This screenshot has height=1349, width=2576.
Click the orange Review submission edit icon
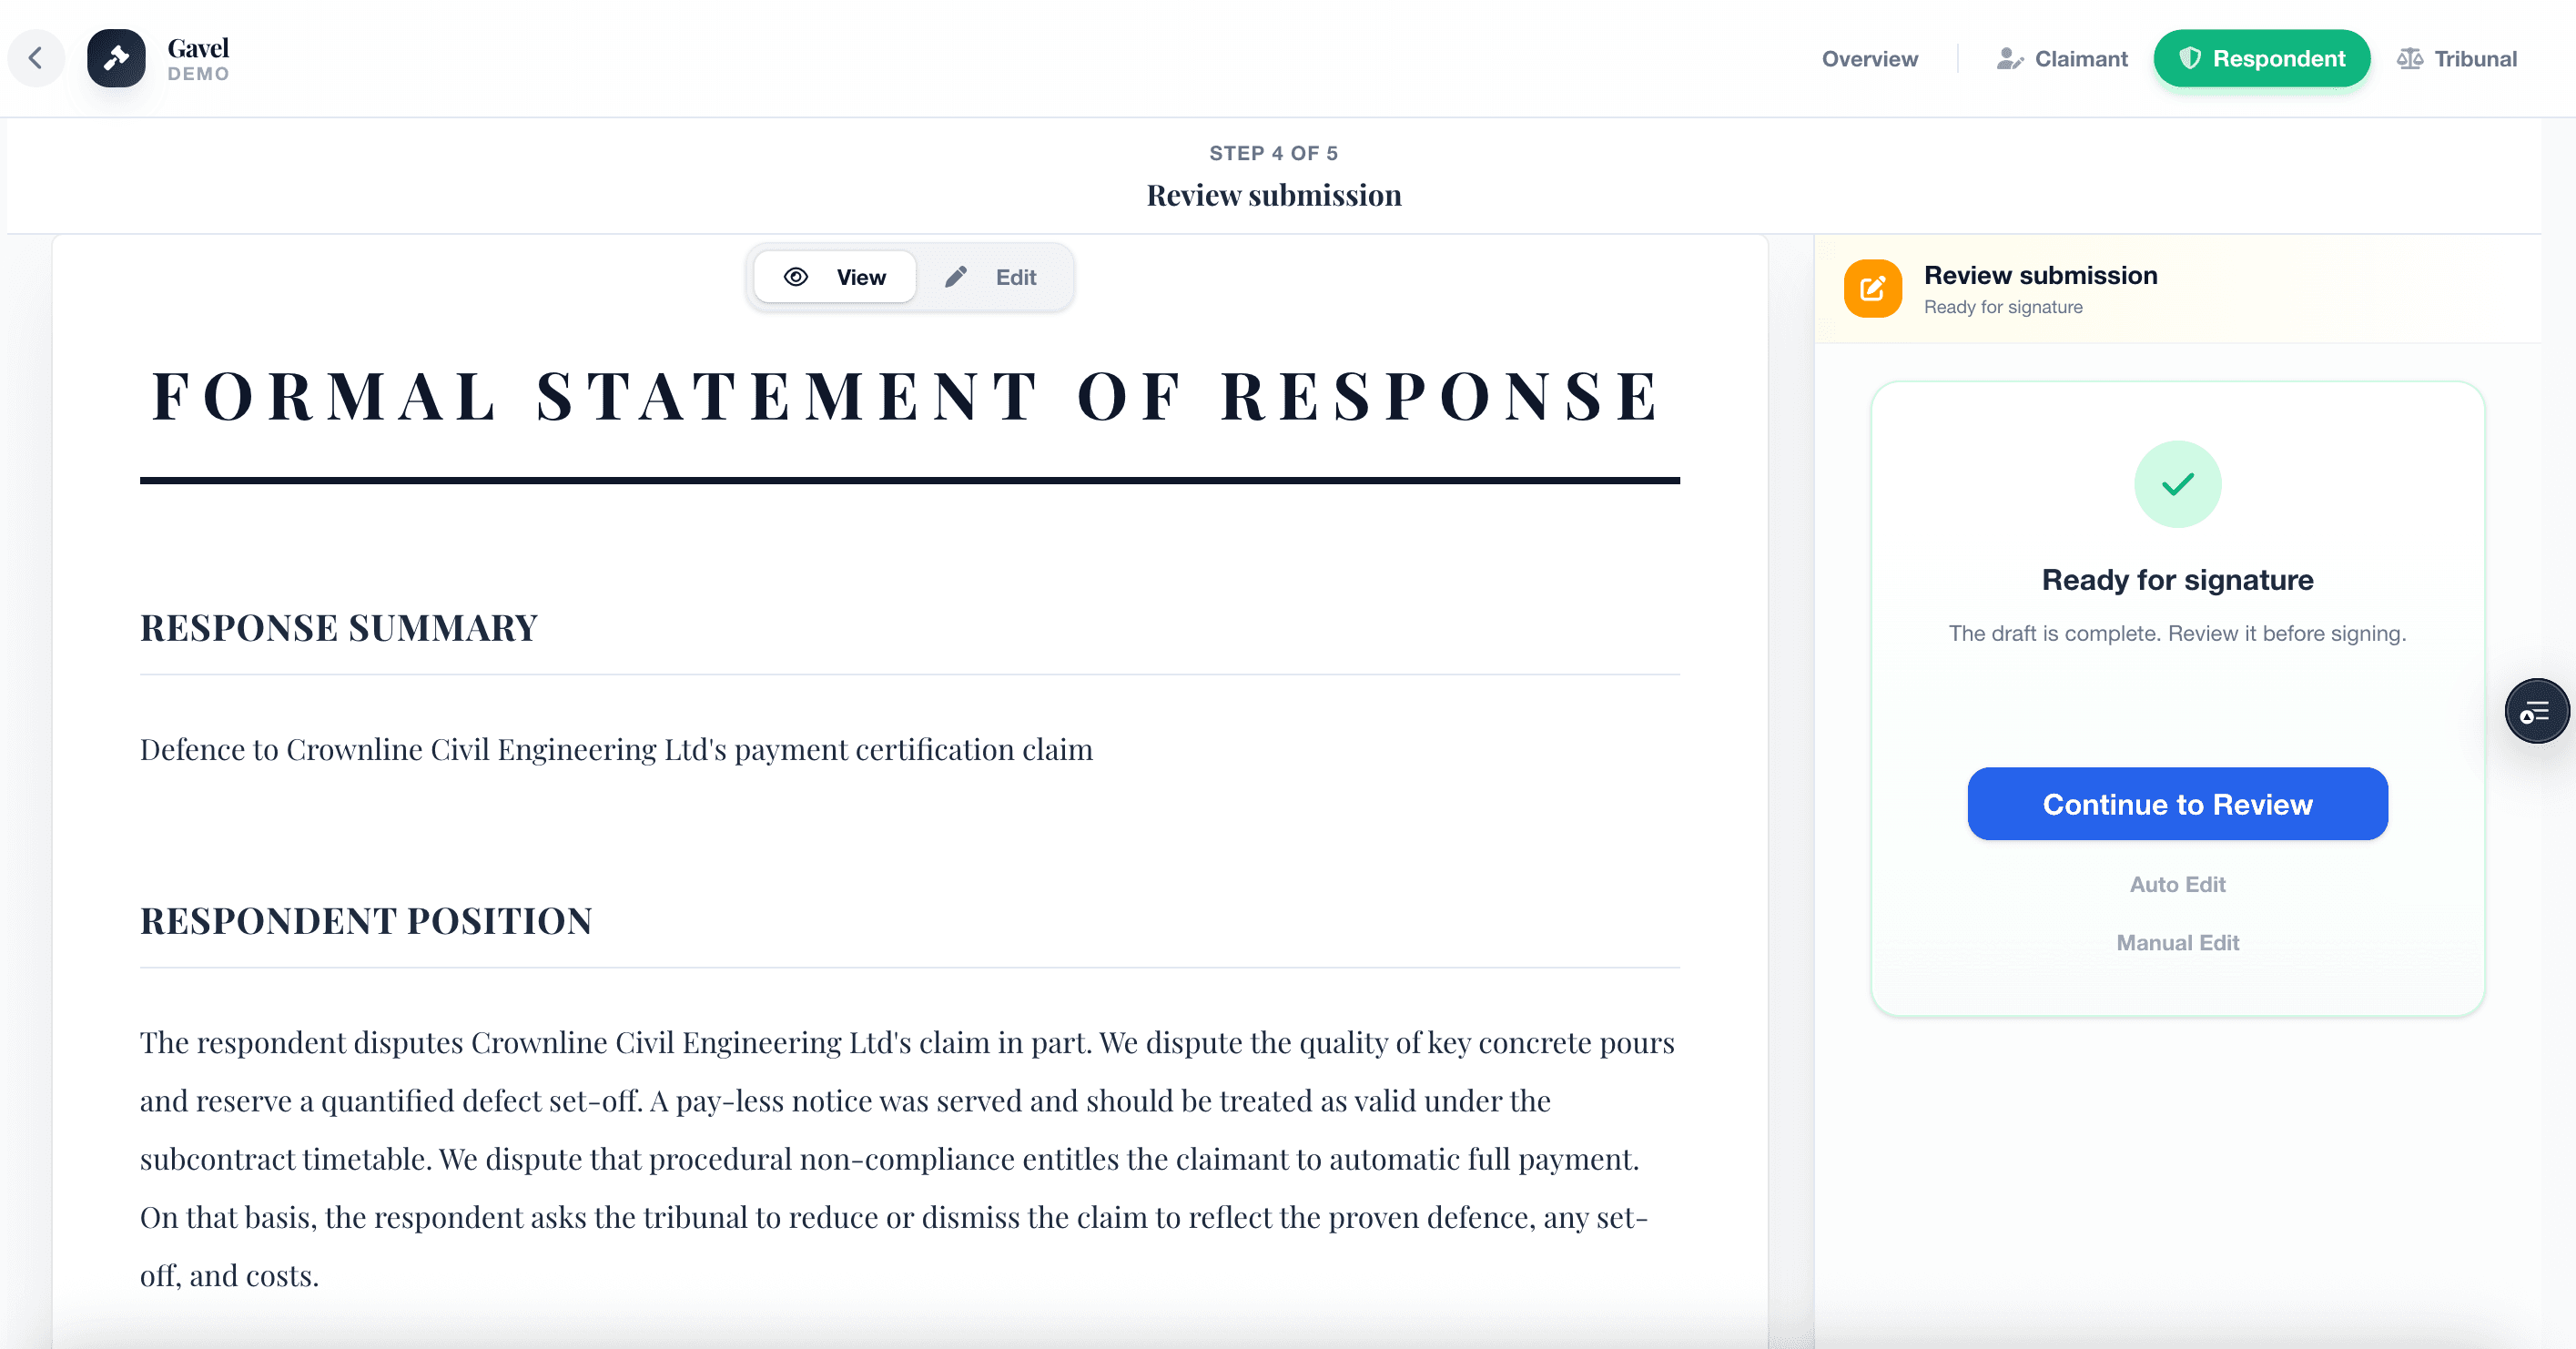pos(1872,289)
